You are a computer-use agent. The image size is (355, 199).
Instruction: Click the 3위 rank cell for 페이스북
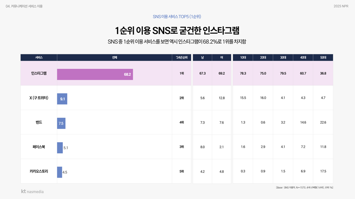[182, 147]
